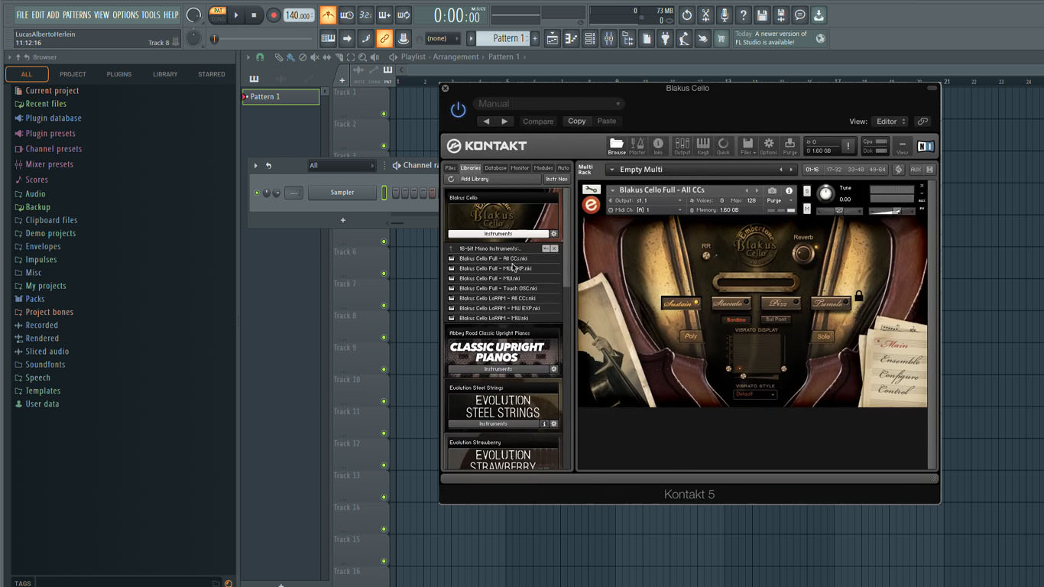Open the (none) snap dropdown

442,38
